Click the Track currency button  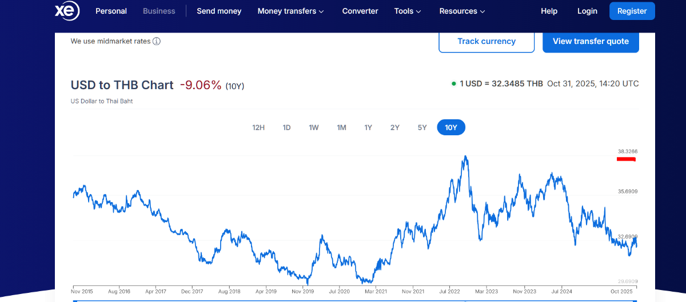click(x=486, y=41)
